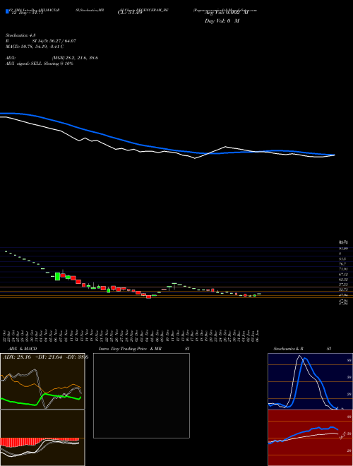
Task: Click the 'Day Vol: 0 M' label
Action: point(222,21)
